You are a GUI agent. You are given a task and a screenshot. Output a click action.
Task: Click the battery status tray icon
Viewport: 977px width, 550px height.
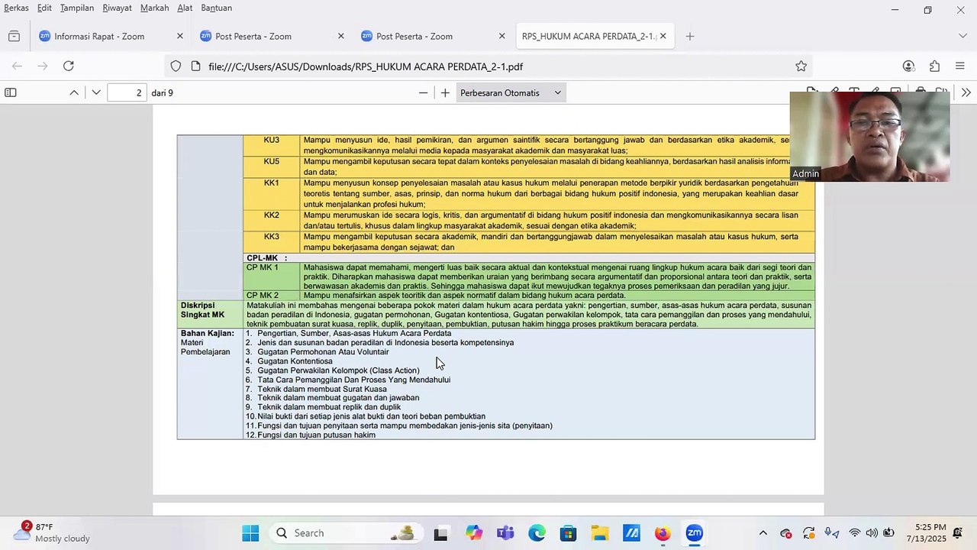(x=889, y=533)
